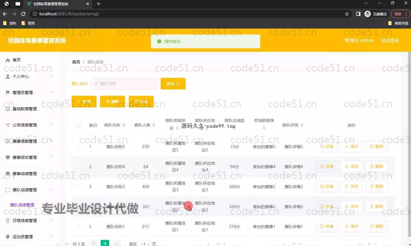Open the 赛队成绩管理 submenu item
Viewport: 411px width, 246px height.
tap(22, 205)
